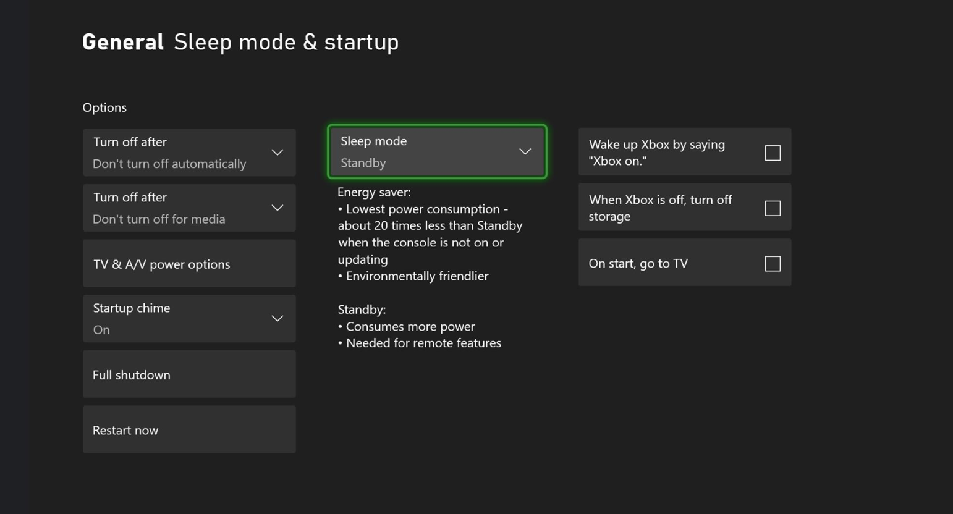Open the Startup chime dropdown
The height and width of the screenshot is (514, 953).
point(189,318)
